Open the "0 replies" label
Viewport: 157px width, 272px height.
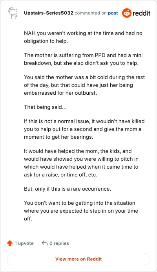click(59, 243)
